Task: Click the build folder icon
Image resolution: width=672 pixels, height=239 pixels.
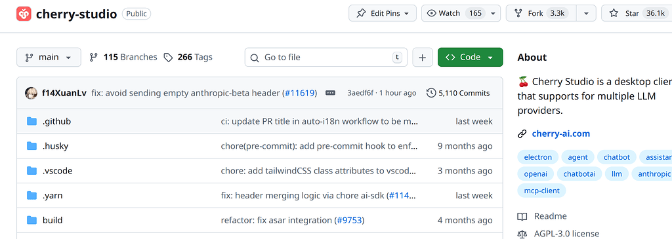Action: (31, 221)
